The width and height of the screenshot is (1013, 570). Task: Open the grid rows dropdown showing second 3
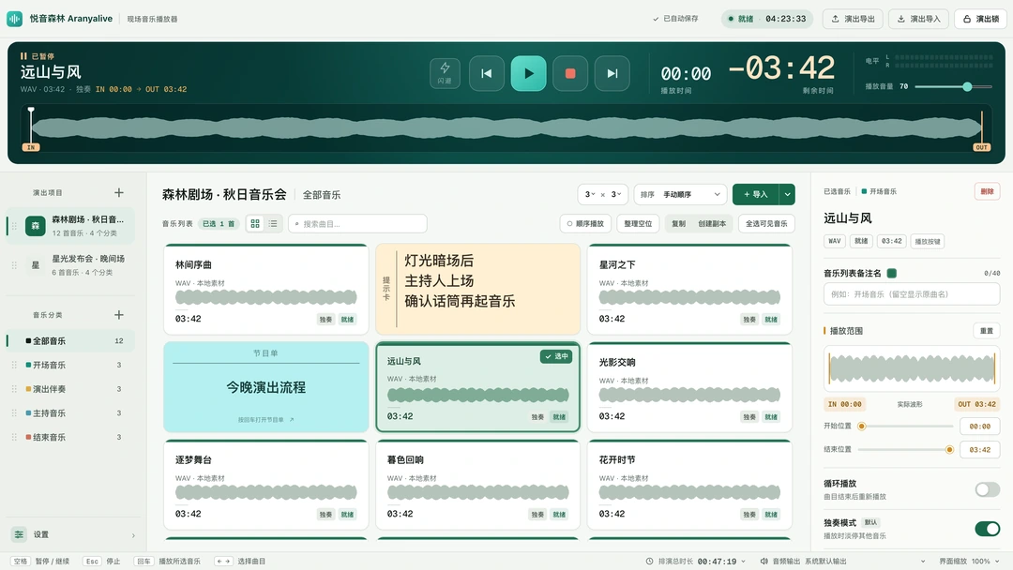point(616,194)
